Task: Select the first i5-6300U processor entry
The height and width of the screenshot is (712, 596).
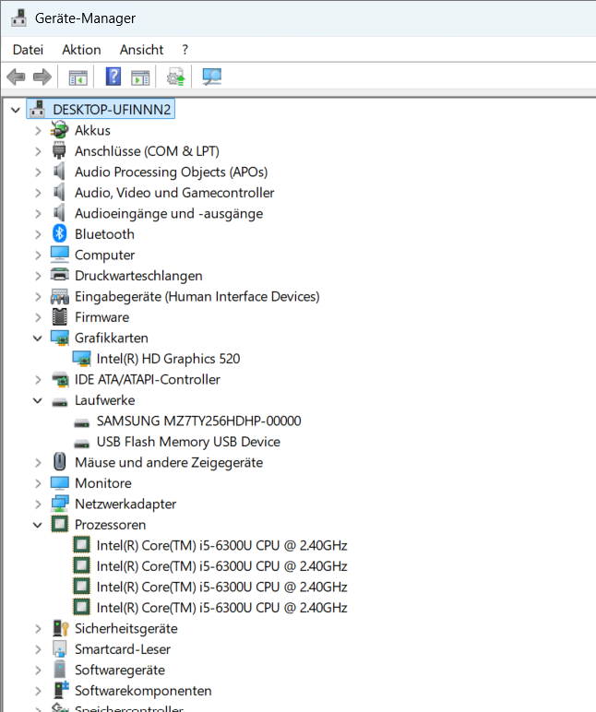Action: (221, 545)
